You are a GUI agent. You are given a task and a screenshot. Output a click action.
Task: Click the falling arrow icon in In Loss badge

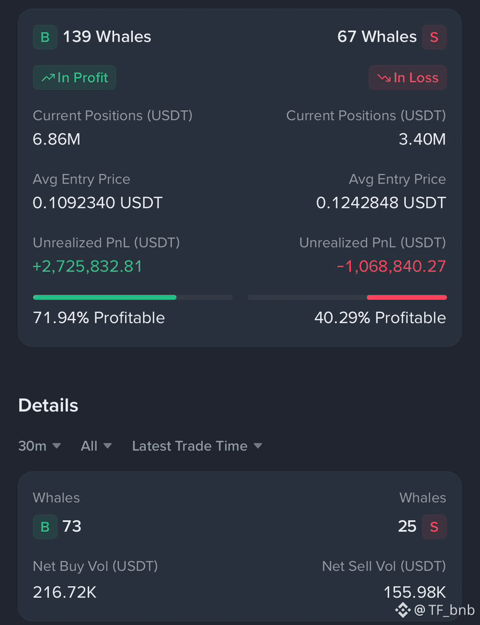tap(384, 78)
